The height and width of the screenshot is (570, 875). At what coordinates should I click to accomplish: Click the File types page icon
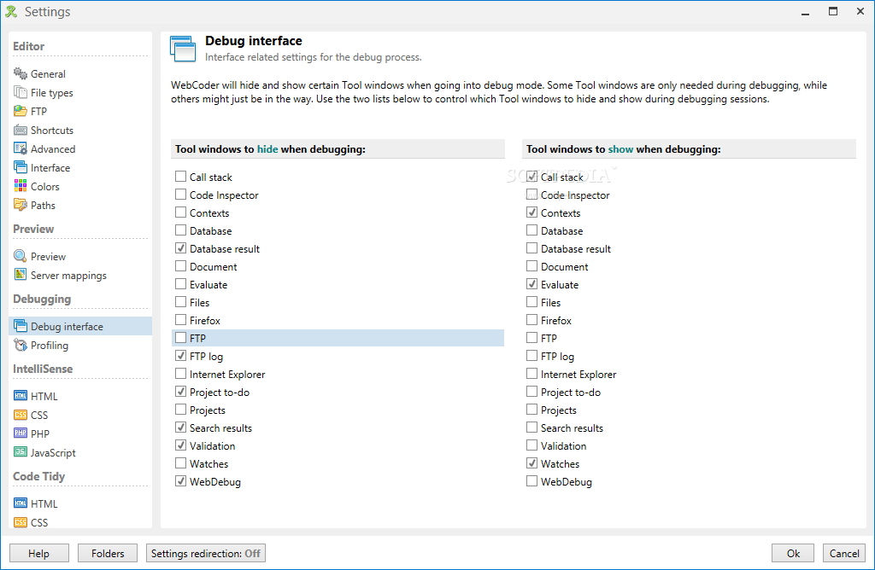point(21,93)
